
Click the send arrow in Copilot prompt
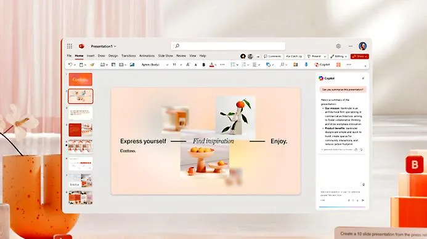click(x=363, y=200)
